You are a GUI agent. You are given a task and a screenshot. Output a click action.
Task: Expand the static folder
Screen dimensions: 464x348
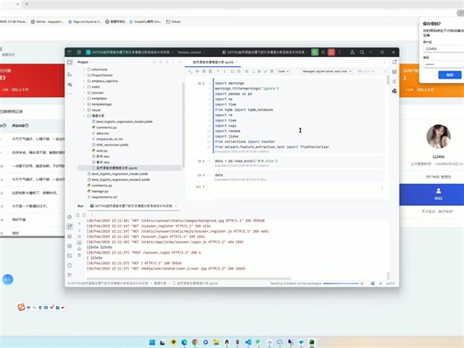tap(84, 87)
